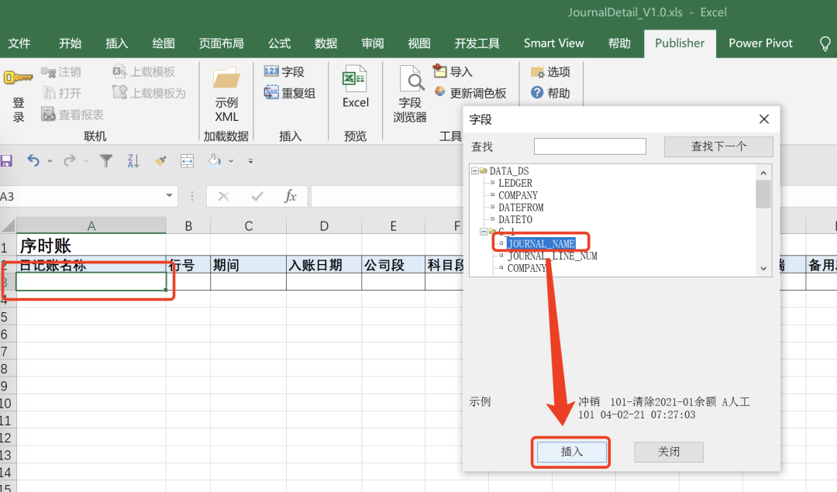Click the merge cells toolbar icon
The height and width of the screenshot is (492, 837).
pos(187,160)
